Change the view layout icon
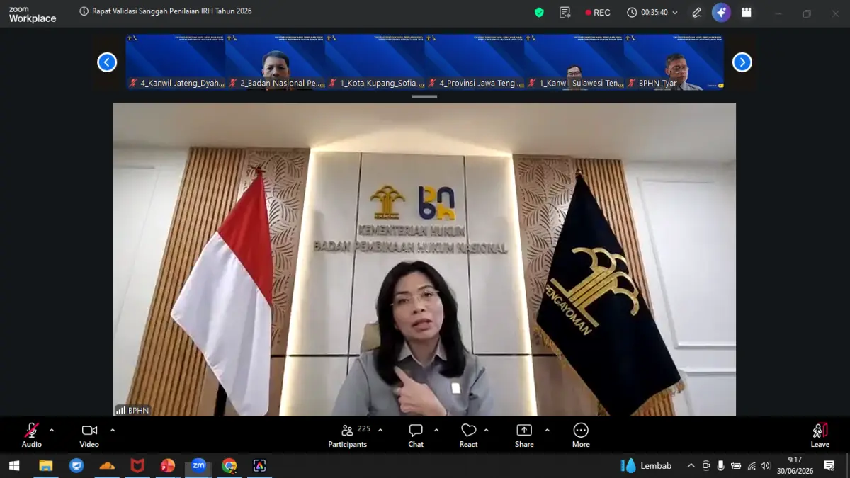Viewport: 850px width, 478px height. click(x=747, y=12)
